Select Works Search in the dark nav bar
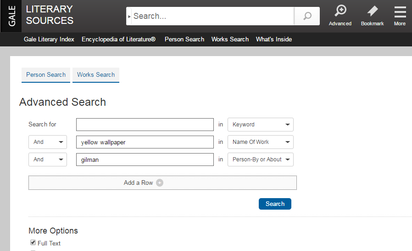412x251 pixels. (230, 39)
